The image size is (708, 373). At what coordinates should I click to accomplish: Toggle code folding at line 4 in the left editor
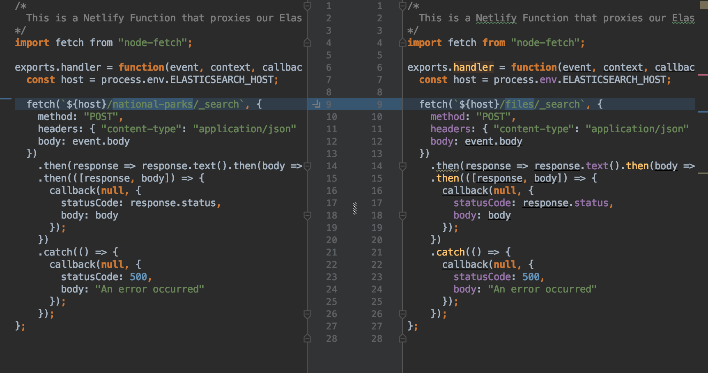306,43
